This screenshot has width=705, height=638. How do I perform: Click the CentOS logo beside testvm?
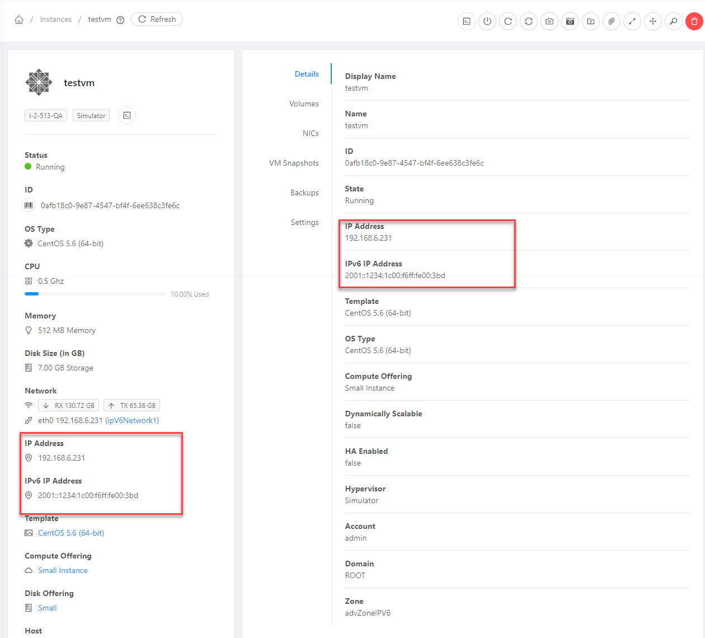point(39,82)
